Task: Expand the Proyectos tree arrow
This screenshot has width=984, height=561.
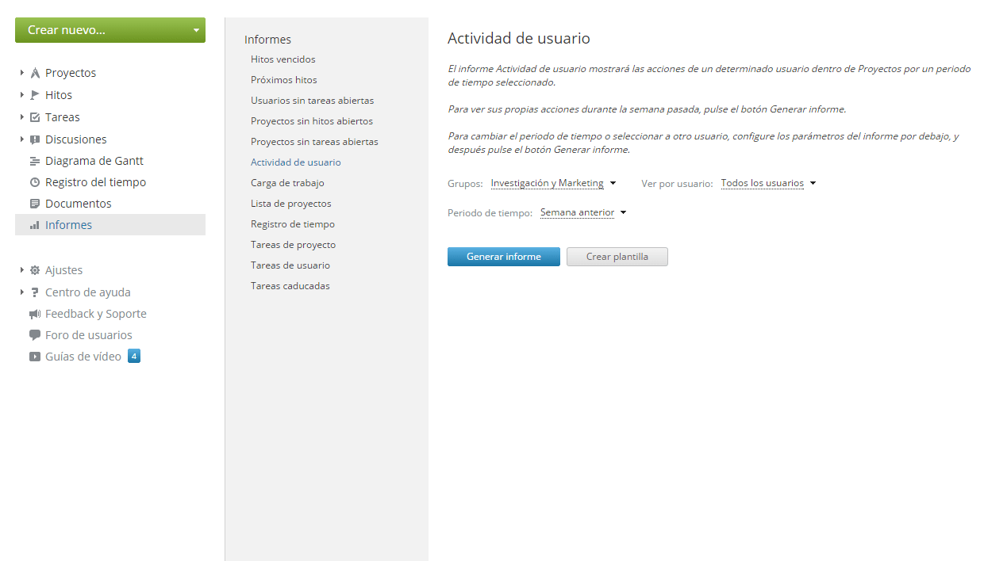Action: click(x=22, y=73)
